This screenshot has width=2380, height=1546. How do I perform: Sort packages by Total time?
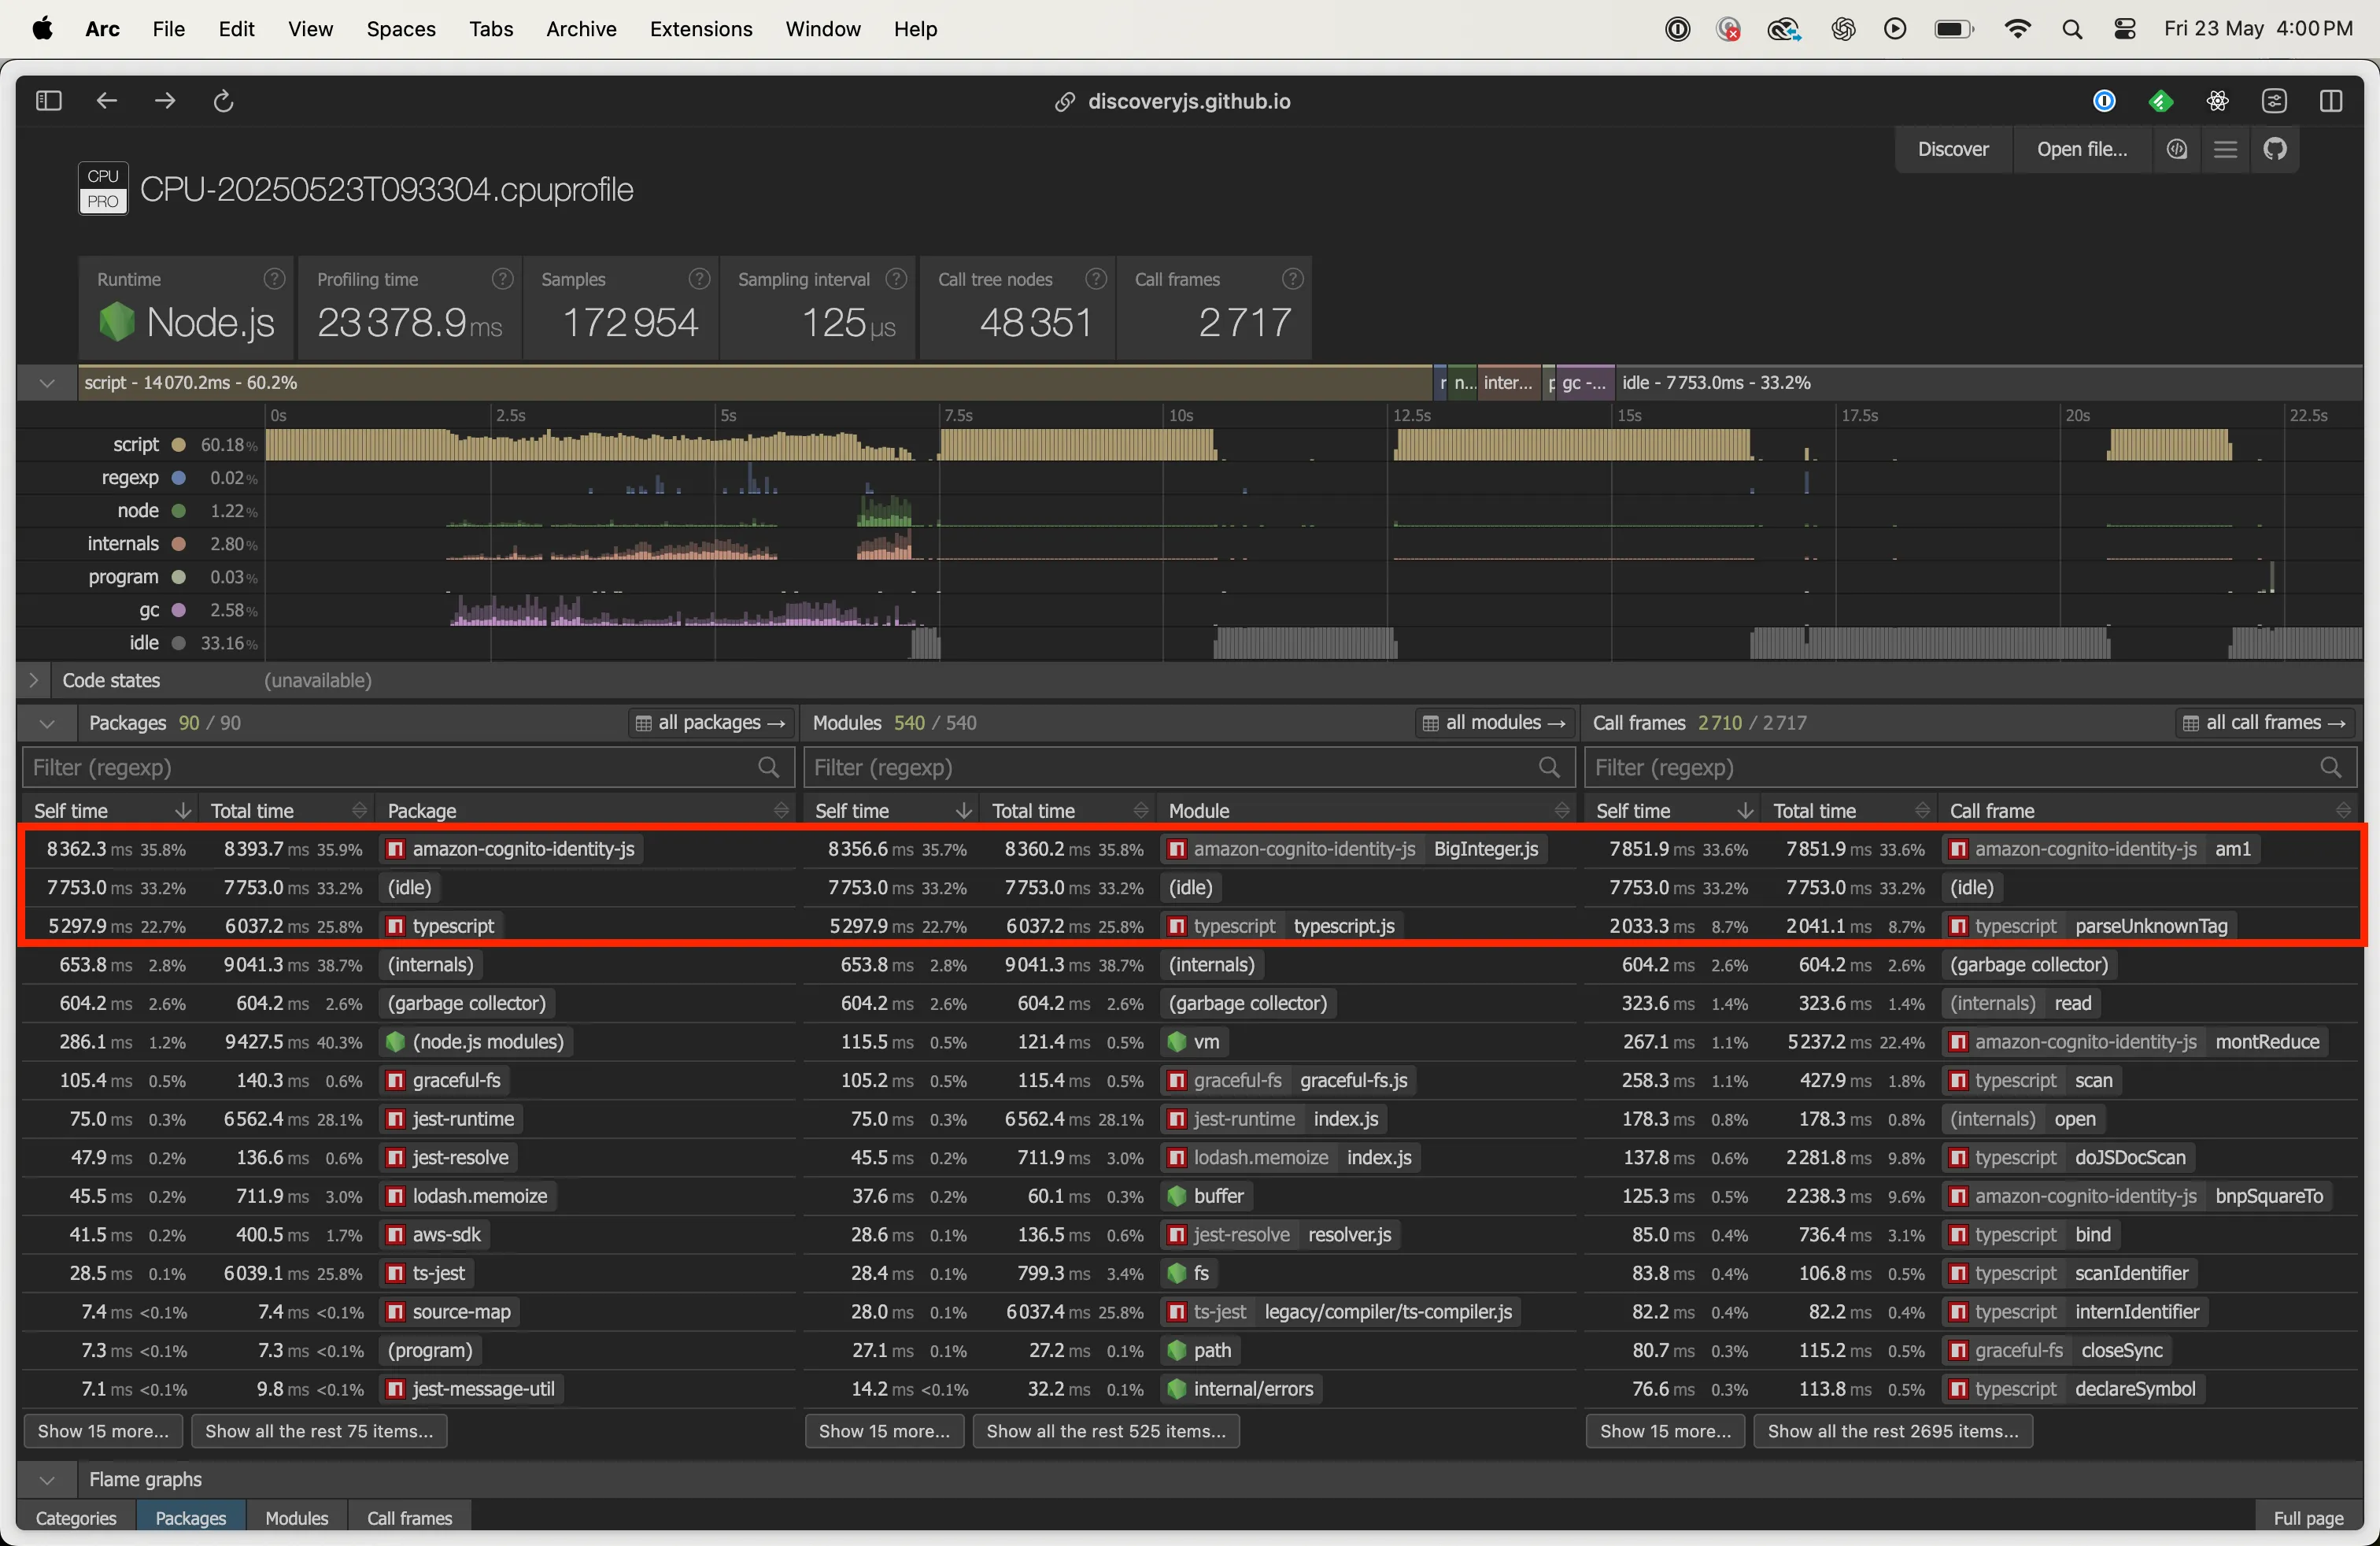[288, 811]
